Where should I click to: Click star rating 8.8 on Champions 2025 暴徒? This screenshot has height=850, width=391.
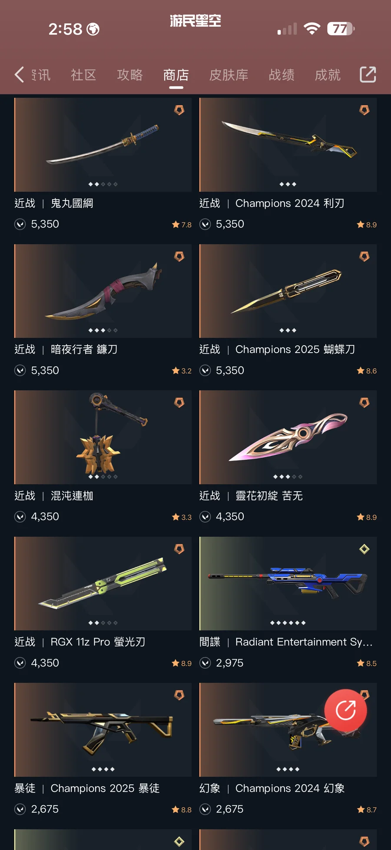point(182,810)
